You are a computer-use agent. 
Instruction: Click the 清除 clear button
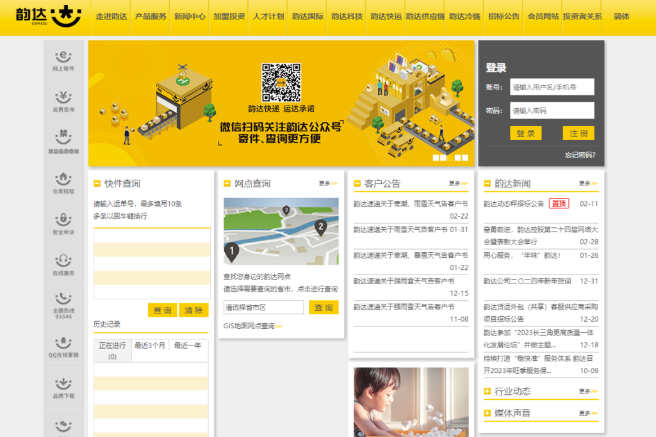pyautogui.click(x=193, y=310)
